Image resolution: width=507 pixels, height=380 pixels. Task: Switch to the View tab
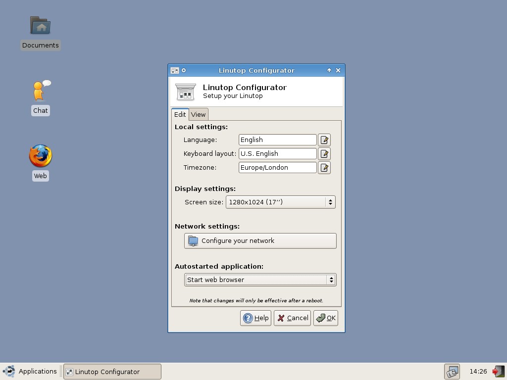tap(198, 114)
